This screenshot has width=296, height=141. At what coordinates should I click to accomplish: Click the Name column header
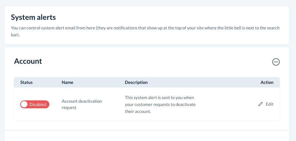click(x=67, y=82)
